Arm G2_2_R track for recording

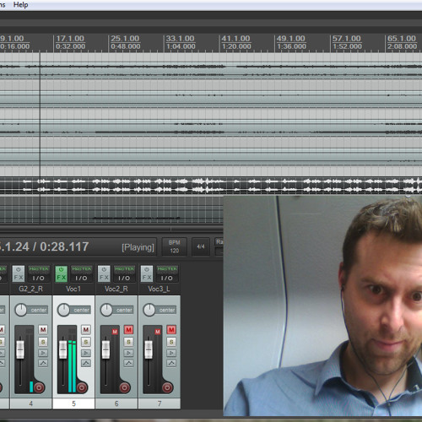pyautogui.click(x=39, y=387)
